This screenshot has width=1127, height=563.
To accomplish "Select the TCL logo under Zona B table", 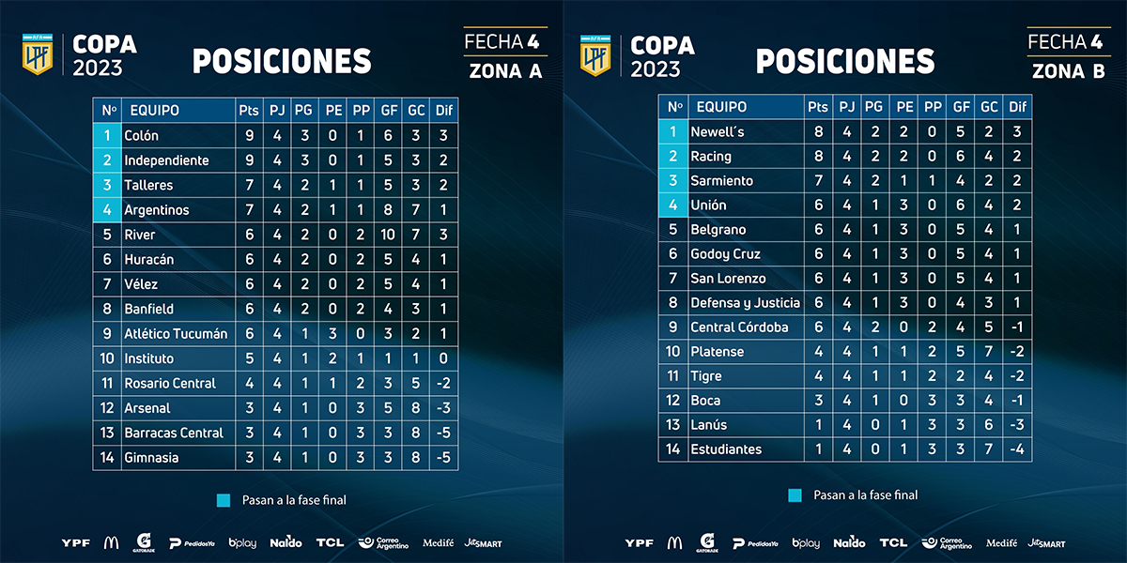I will (893, 542).
